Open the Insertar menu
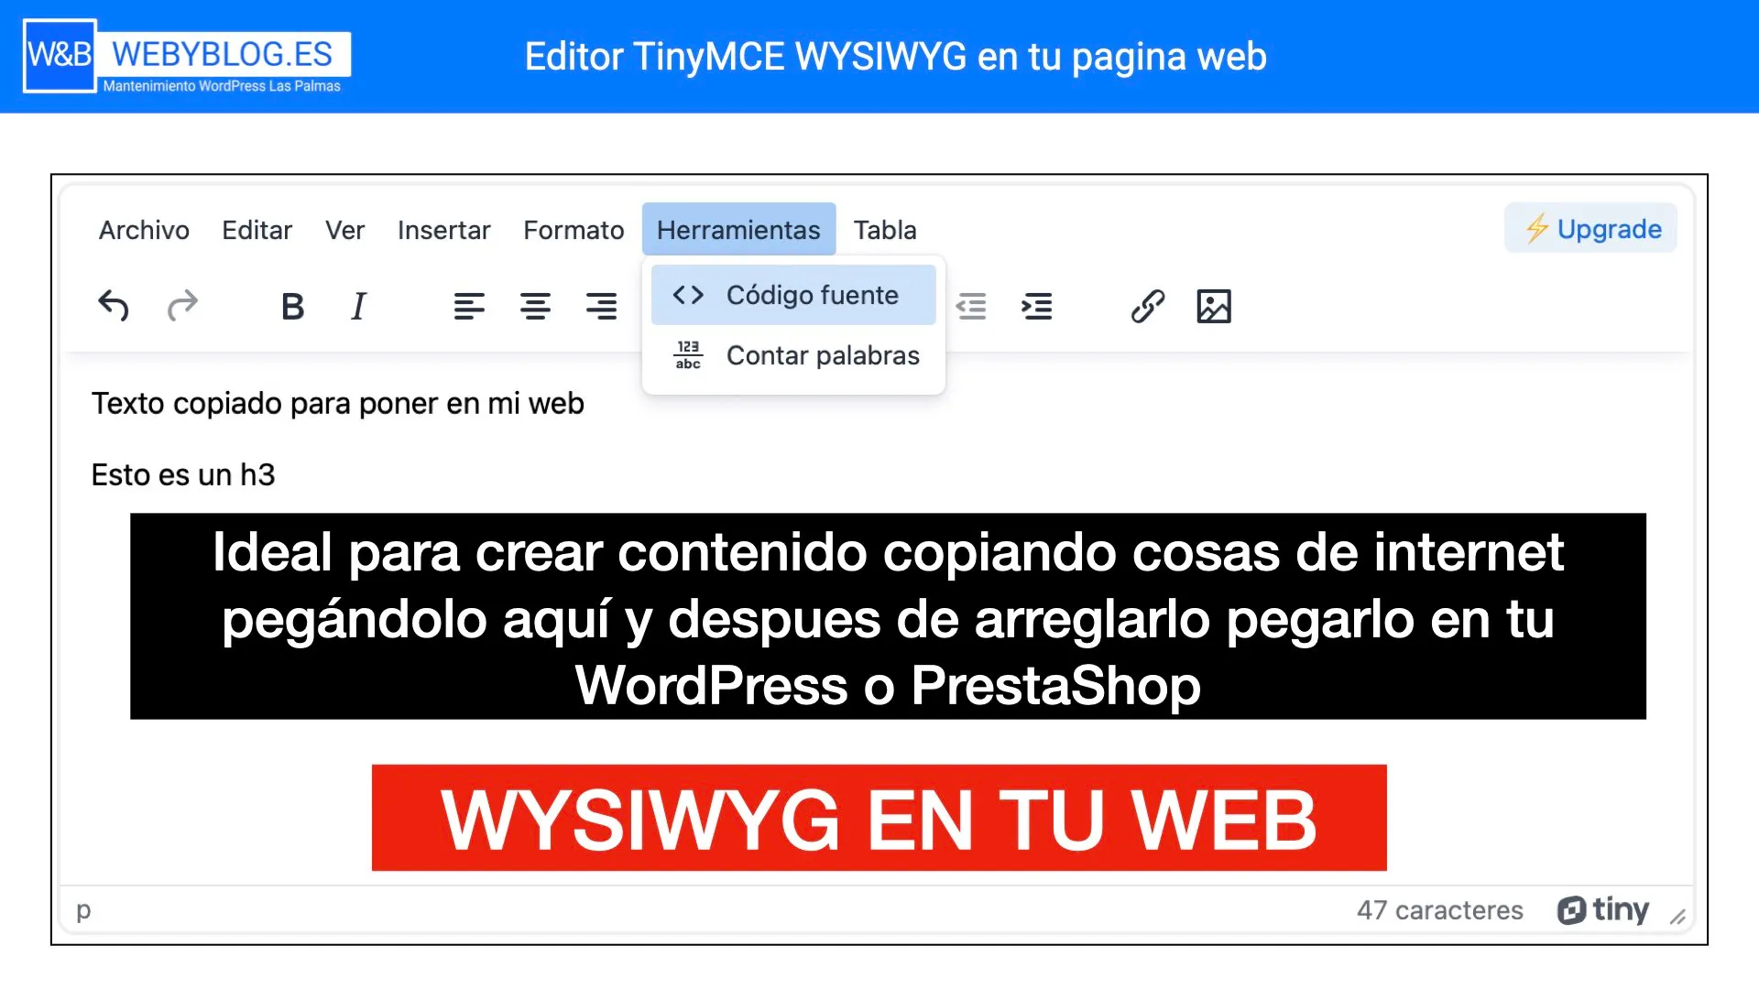The width and height of the screenshot is (1759, 989). point(444,230)
